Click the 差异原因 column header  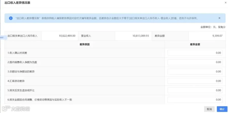coord(84,45)
